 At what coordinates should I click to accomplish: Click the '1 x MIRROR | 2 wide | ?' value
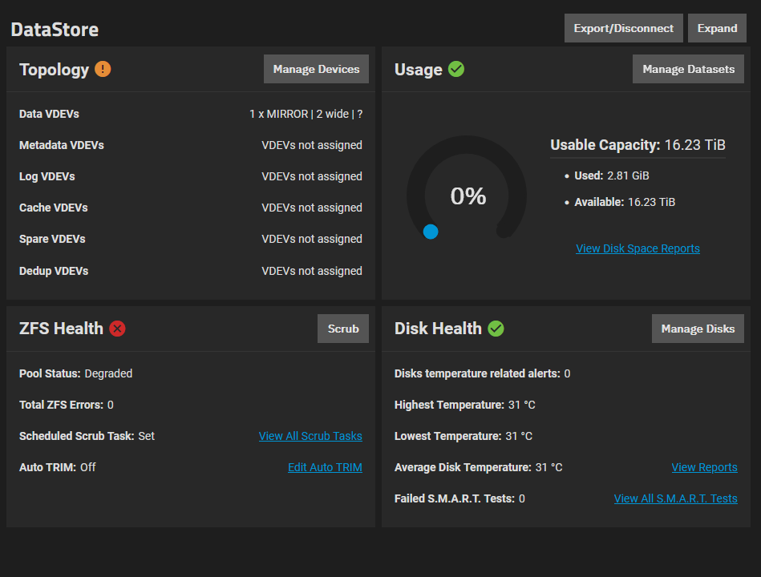[x=306, y=114]
